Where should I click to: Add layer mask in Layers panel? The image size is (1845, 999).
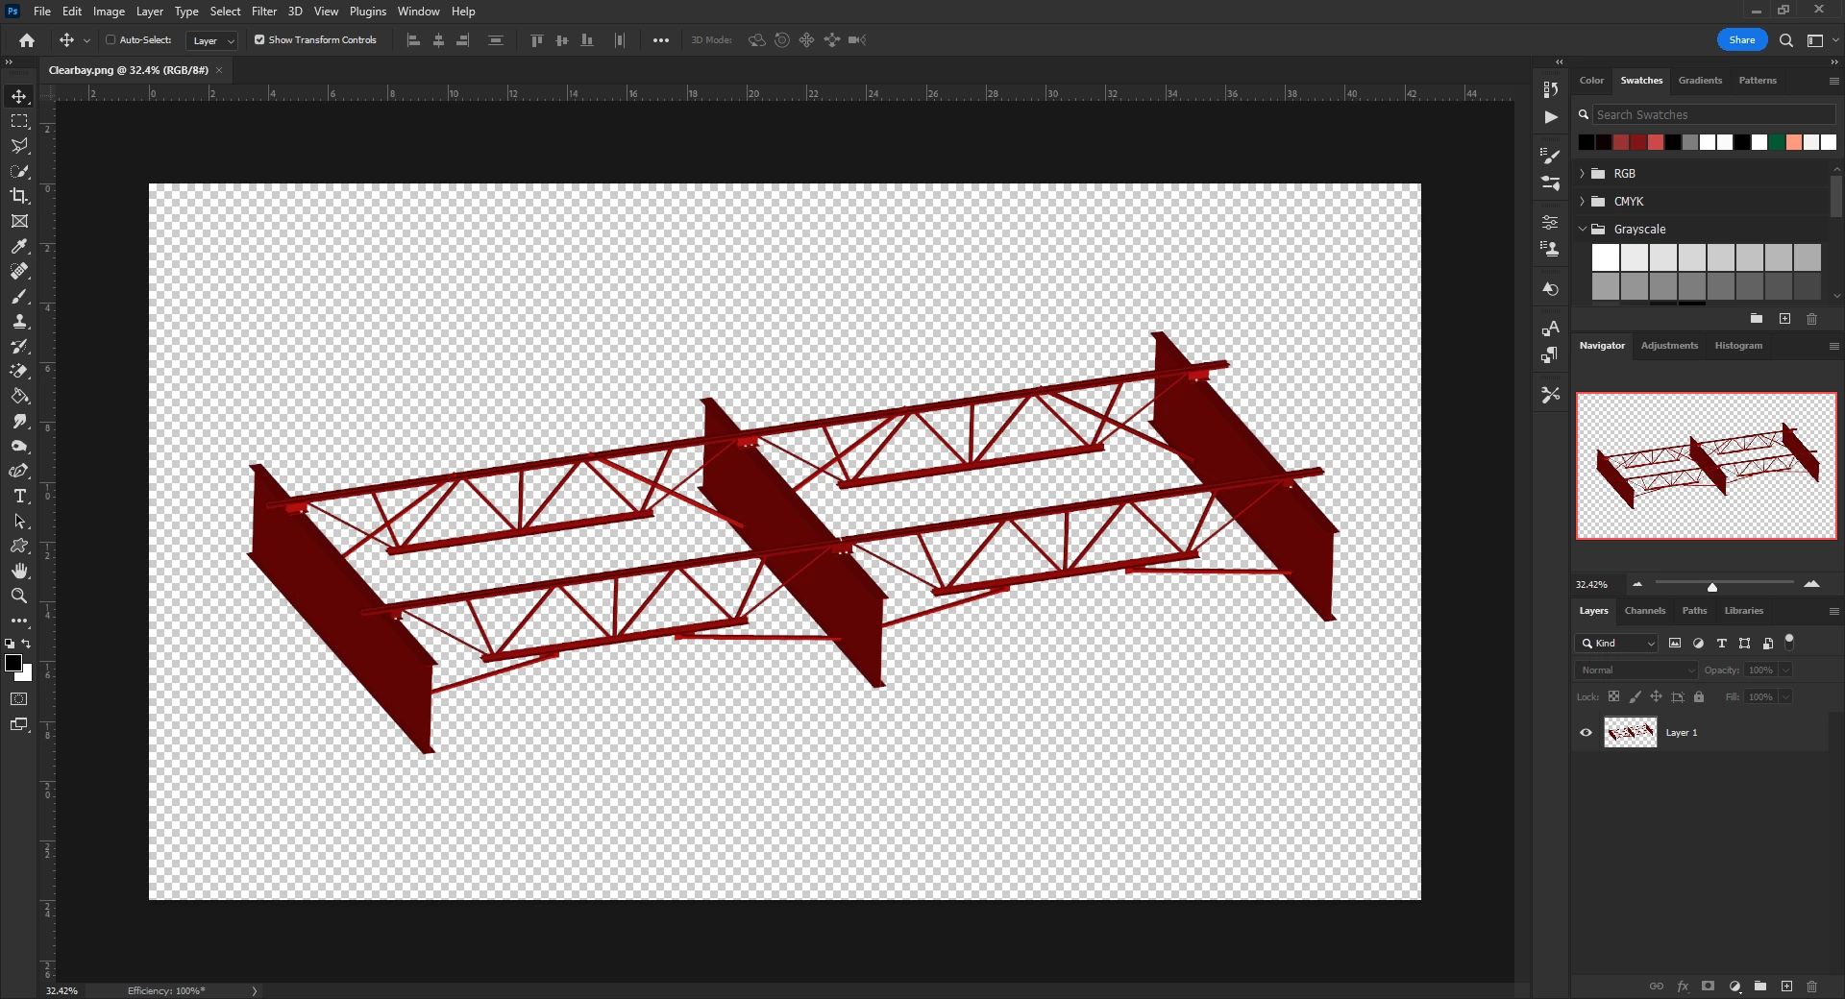click(1708, 987)
